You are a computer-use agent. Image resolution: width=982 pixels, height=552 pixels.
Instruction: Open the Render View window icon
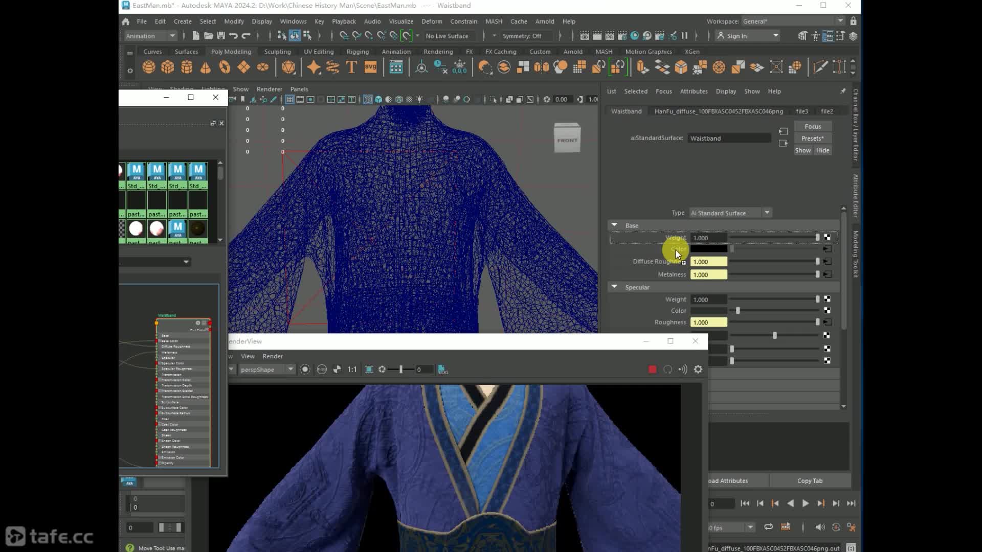pyautogui.click(x=585, y=36)
